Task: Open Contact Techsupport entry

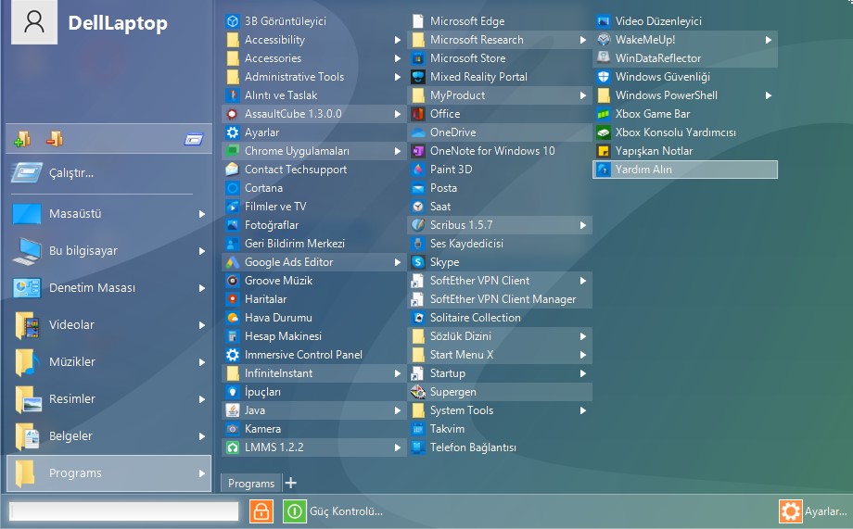Action: click(x=314, y=170)
